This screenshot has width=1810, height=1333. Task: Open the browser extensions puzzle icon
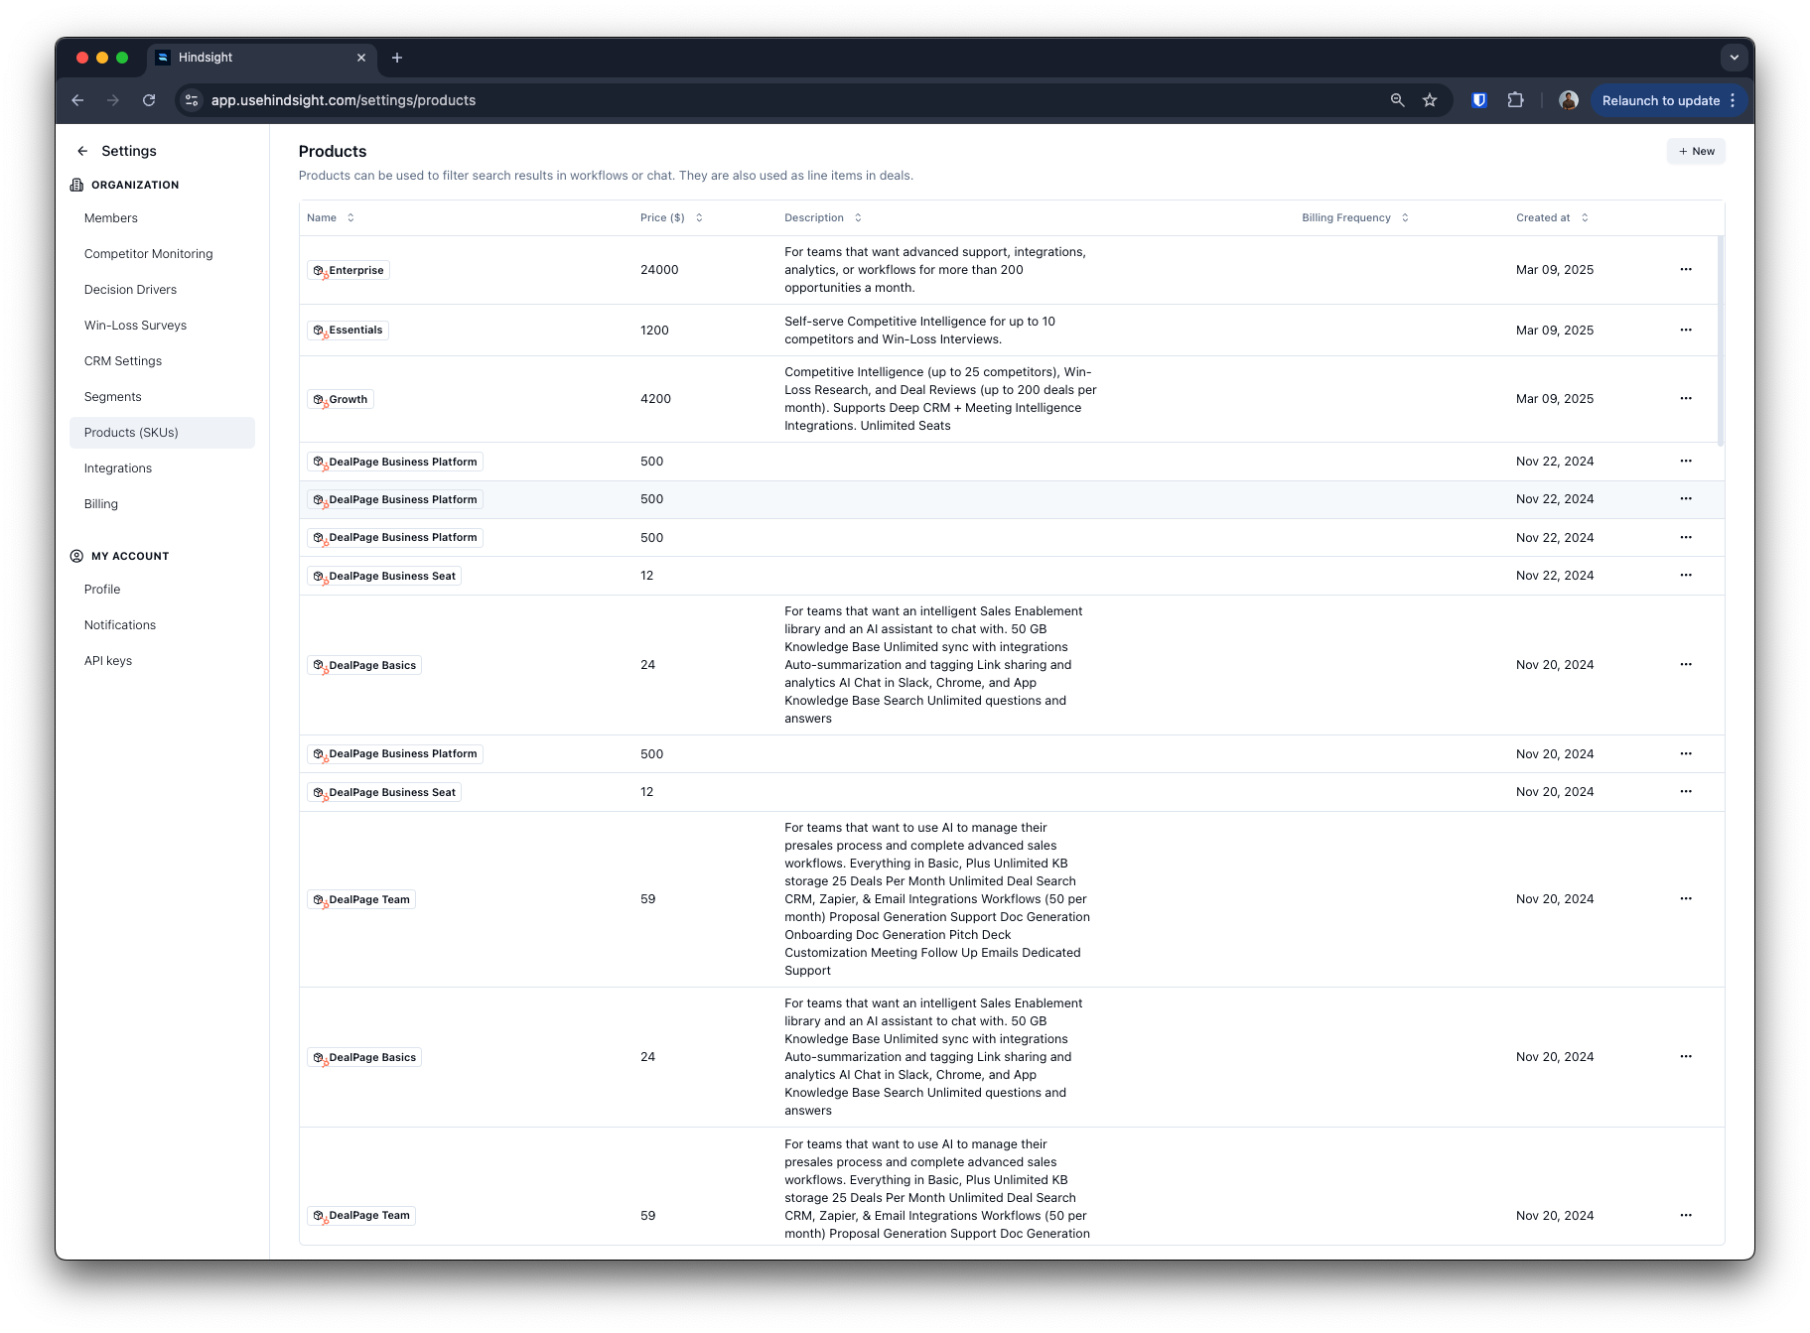pyautogui.click(x=1515, y=100)
